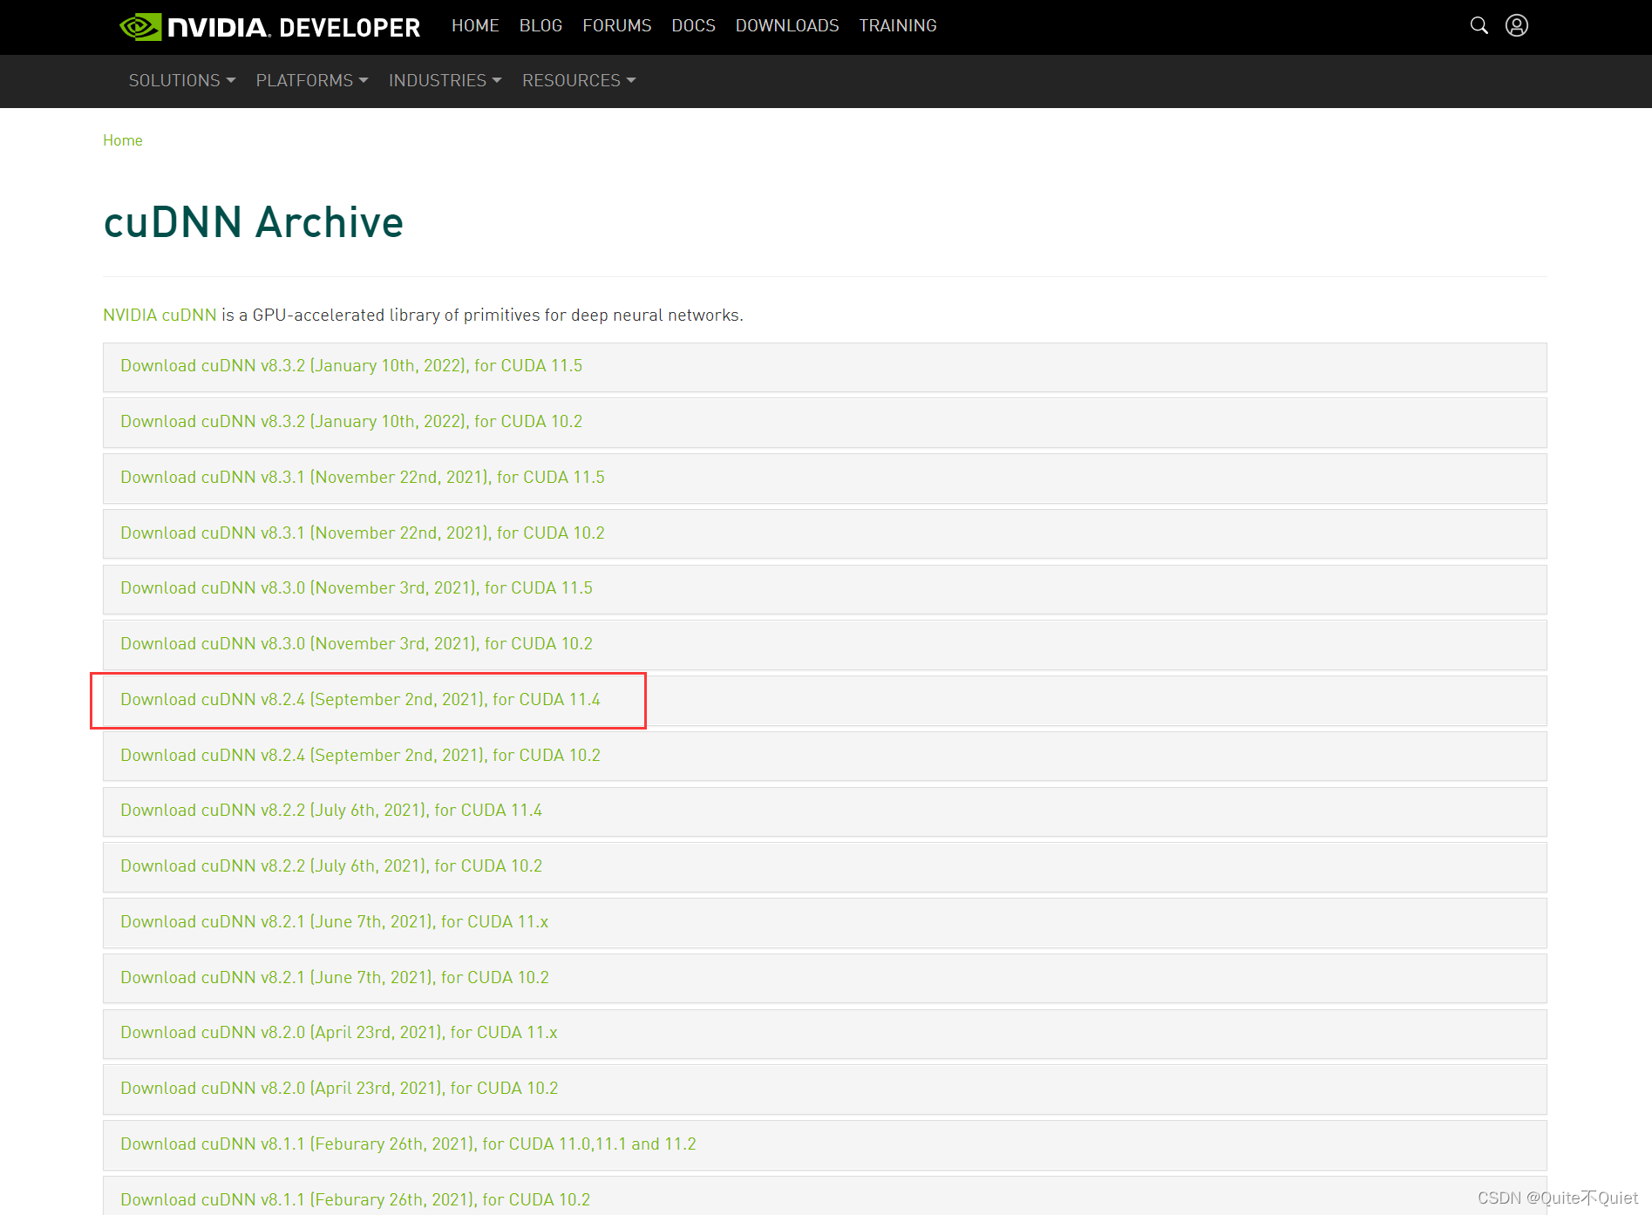This screenshot has height=1215, width=1652.
Task: Expand cuDNN v8.2.1 for CUDA 11.x
Action: (x=825, y=923)
